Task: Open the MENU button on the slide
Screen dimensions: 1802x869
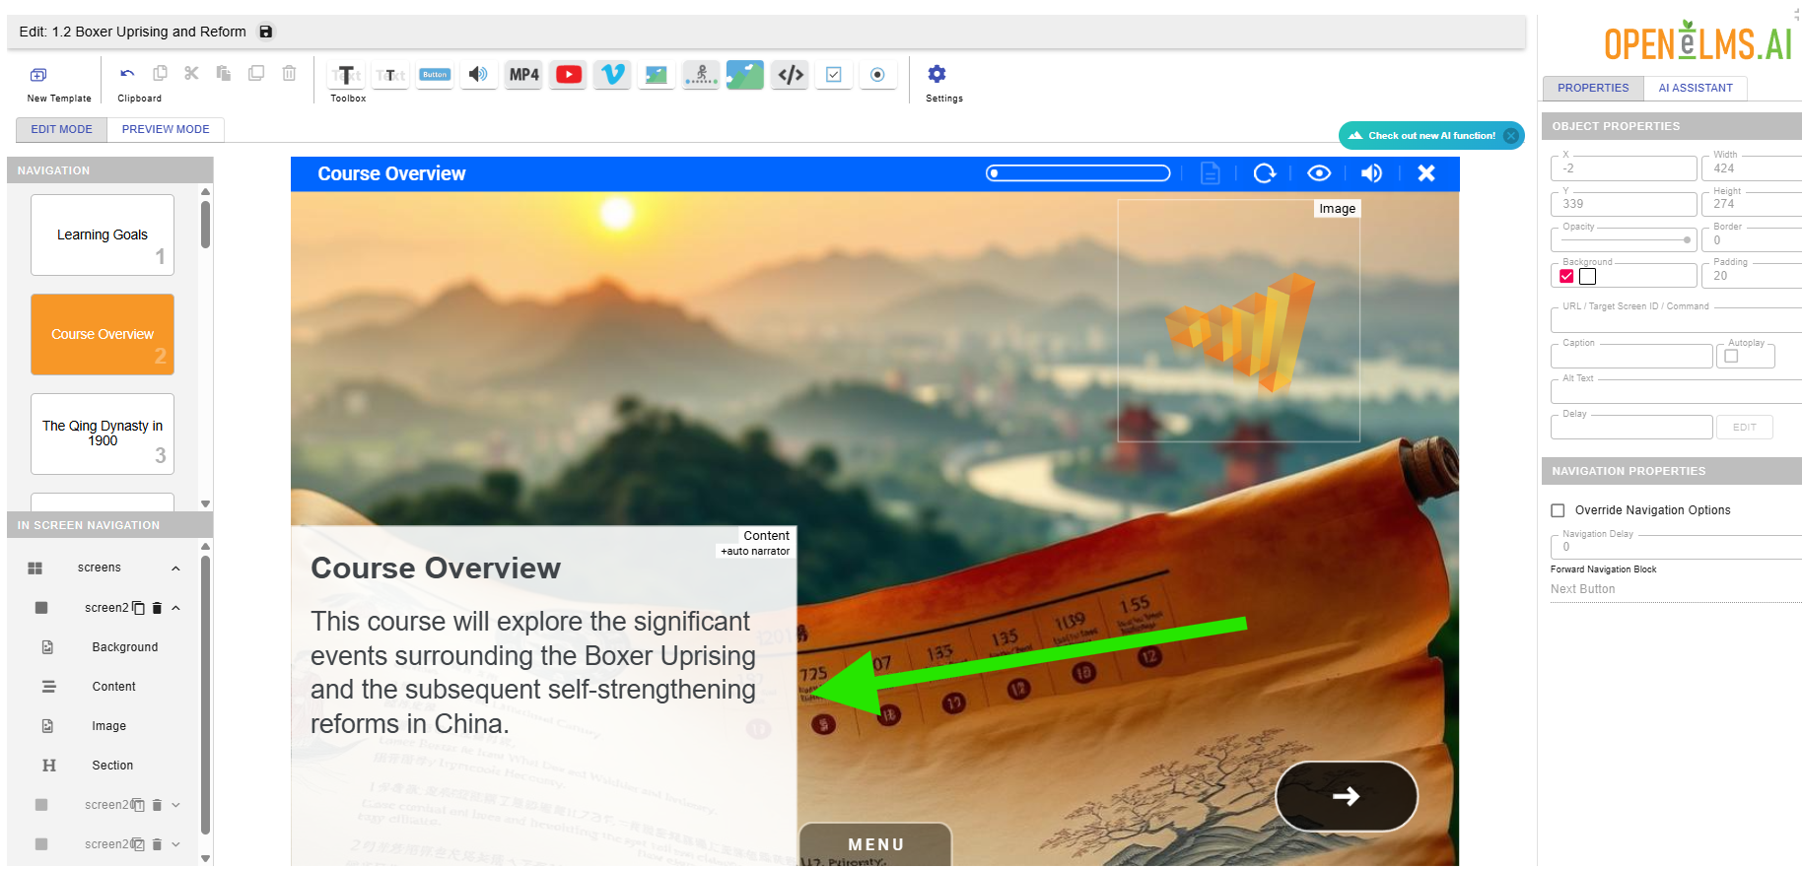Action: [875, 844]
